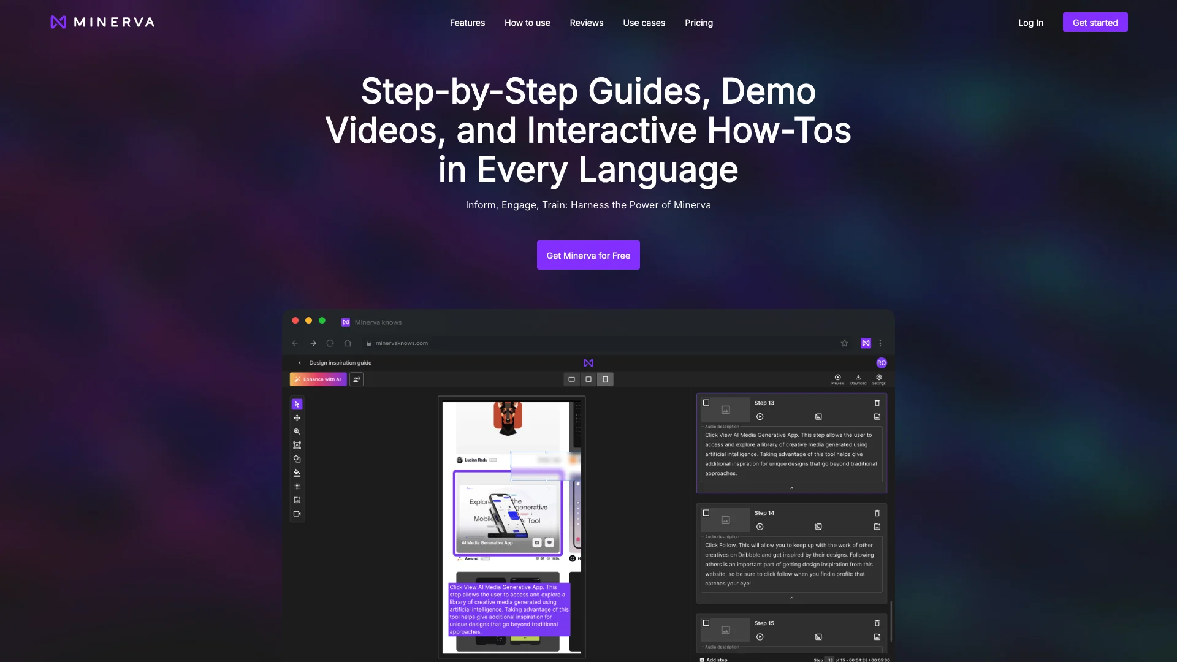The image size is (1177, 662).
Task: Click the playback control on Step 13
Action: 760,416
